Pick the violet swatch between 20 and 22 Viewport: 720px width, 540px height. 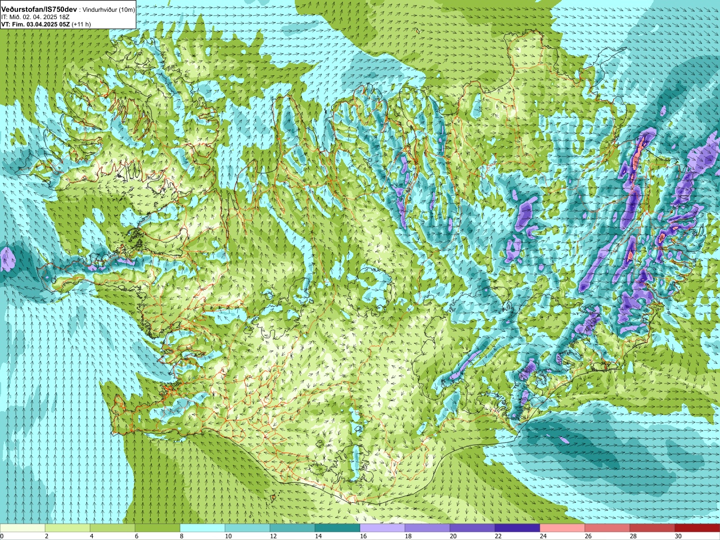coord(472,528)
